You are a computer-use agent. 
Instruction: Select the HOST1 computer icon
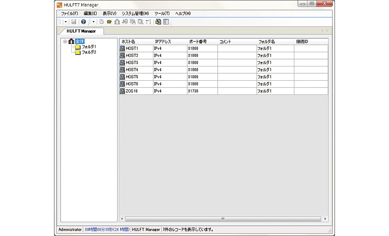click(122, 48)
